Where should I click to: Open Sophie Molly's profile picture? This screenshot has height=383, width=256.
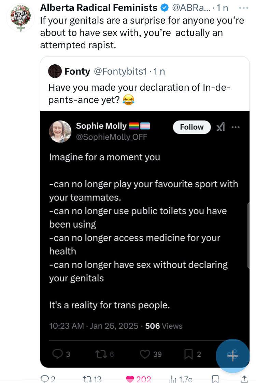click(60, 131)
